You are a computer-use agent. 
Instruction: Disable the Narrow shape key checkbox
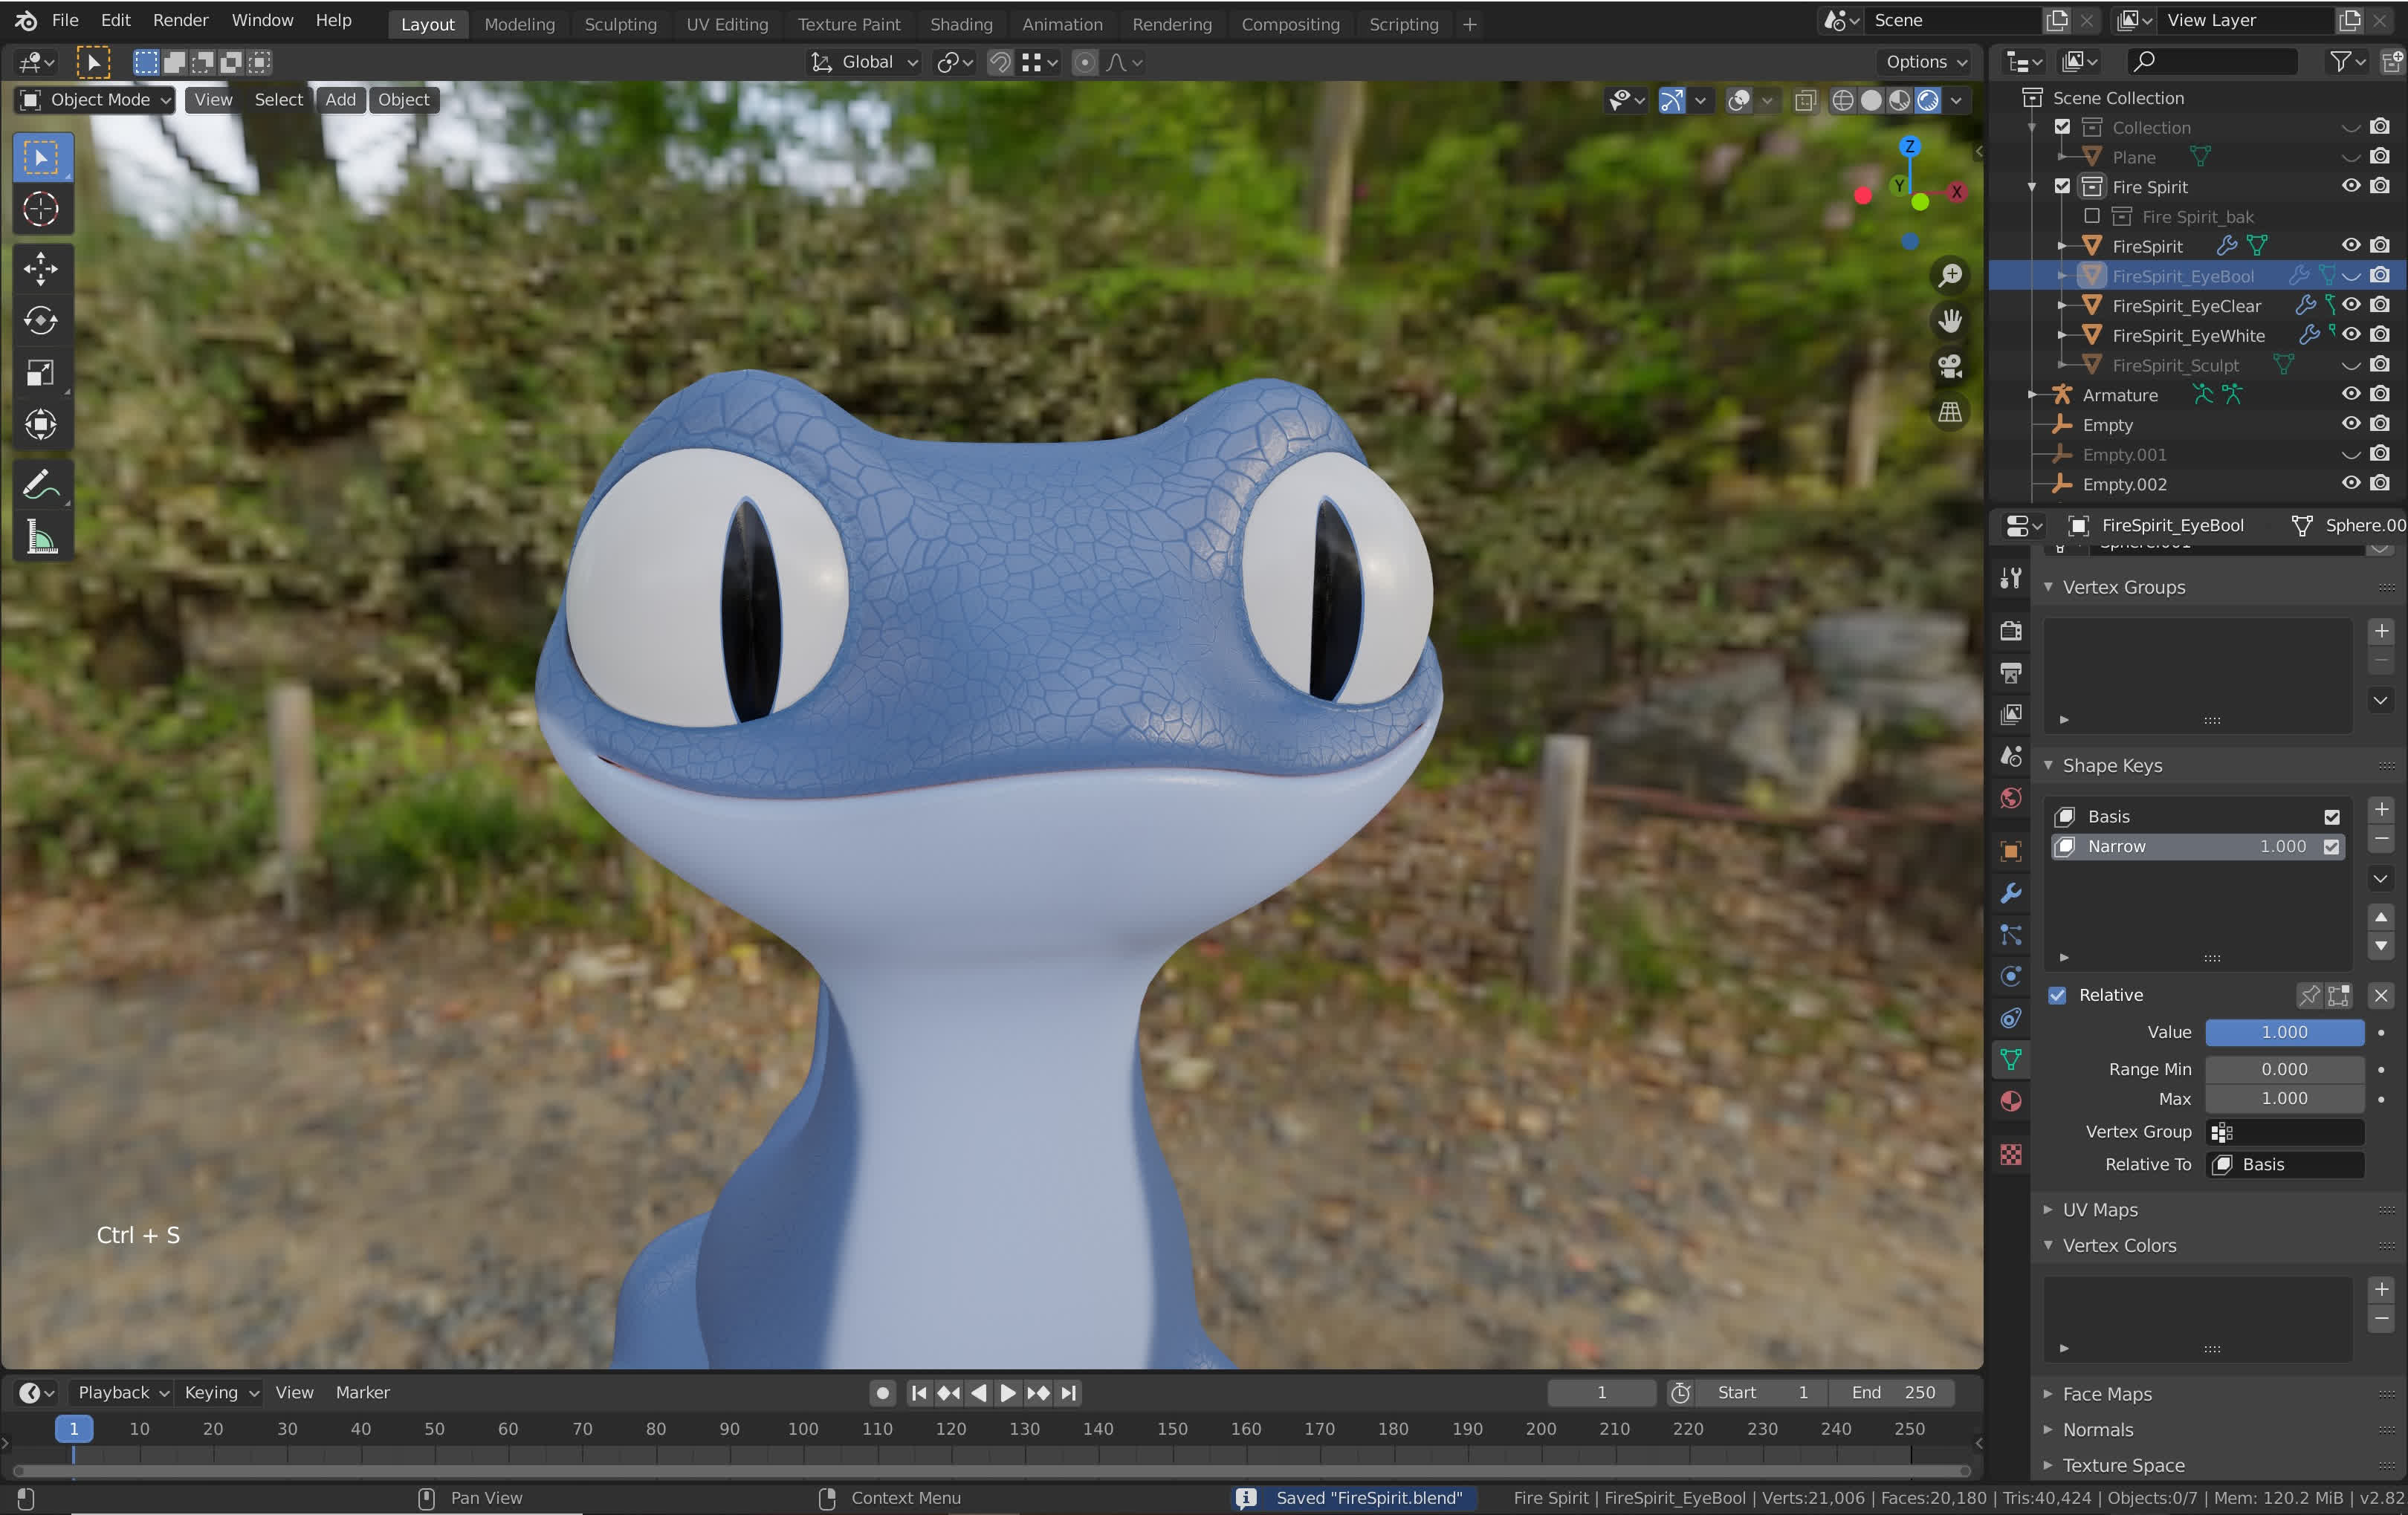2331,847
